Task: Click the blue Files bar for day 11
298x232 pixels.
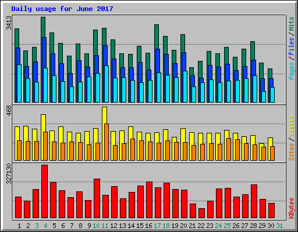Action: pos(105,56)
